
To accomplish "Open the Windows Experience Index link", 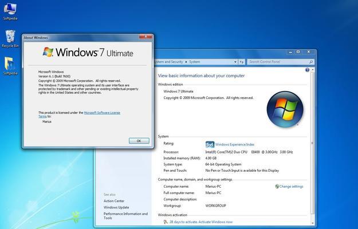I will (x=235, y=144).
